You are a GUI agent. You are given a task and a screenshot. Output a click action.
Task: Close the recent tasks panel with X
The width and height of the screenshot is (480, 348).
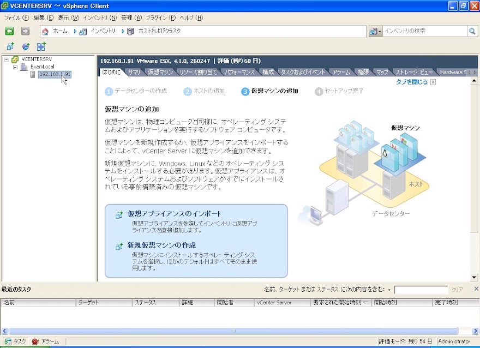click(476, 289)
